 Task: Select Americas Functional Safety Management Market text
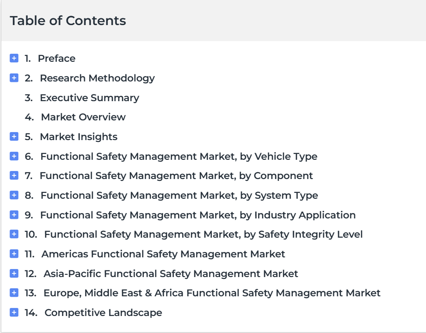[163, 254]
